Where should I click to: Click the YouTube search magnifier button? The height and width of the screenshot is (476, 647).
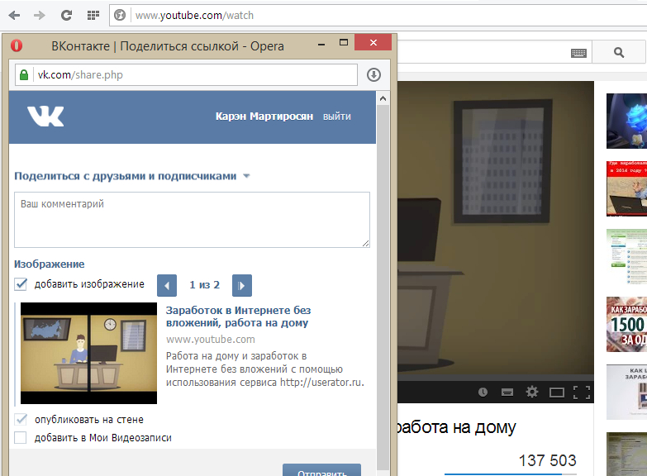click(619, 52)
